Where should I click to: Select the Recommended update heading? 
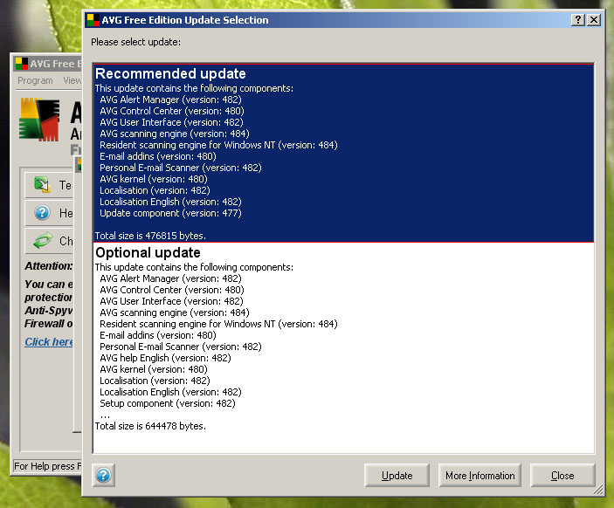pyautogui.click(x=170, y=73)
